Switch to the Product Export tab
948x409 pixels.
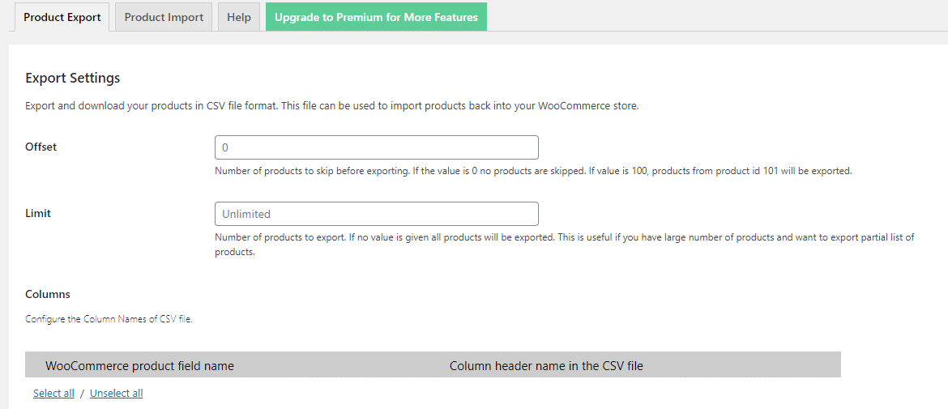62,17
